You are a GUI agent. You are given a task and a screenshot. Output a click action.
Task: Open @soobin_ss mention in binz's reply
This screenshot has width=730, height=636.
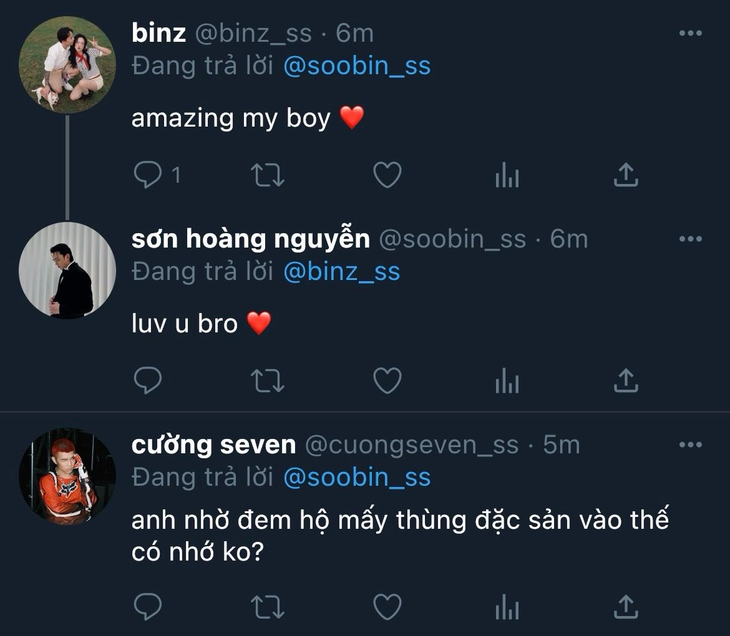tap(357, 66)
